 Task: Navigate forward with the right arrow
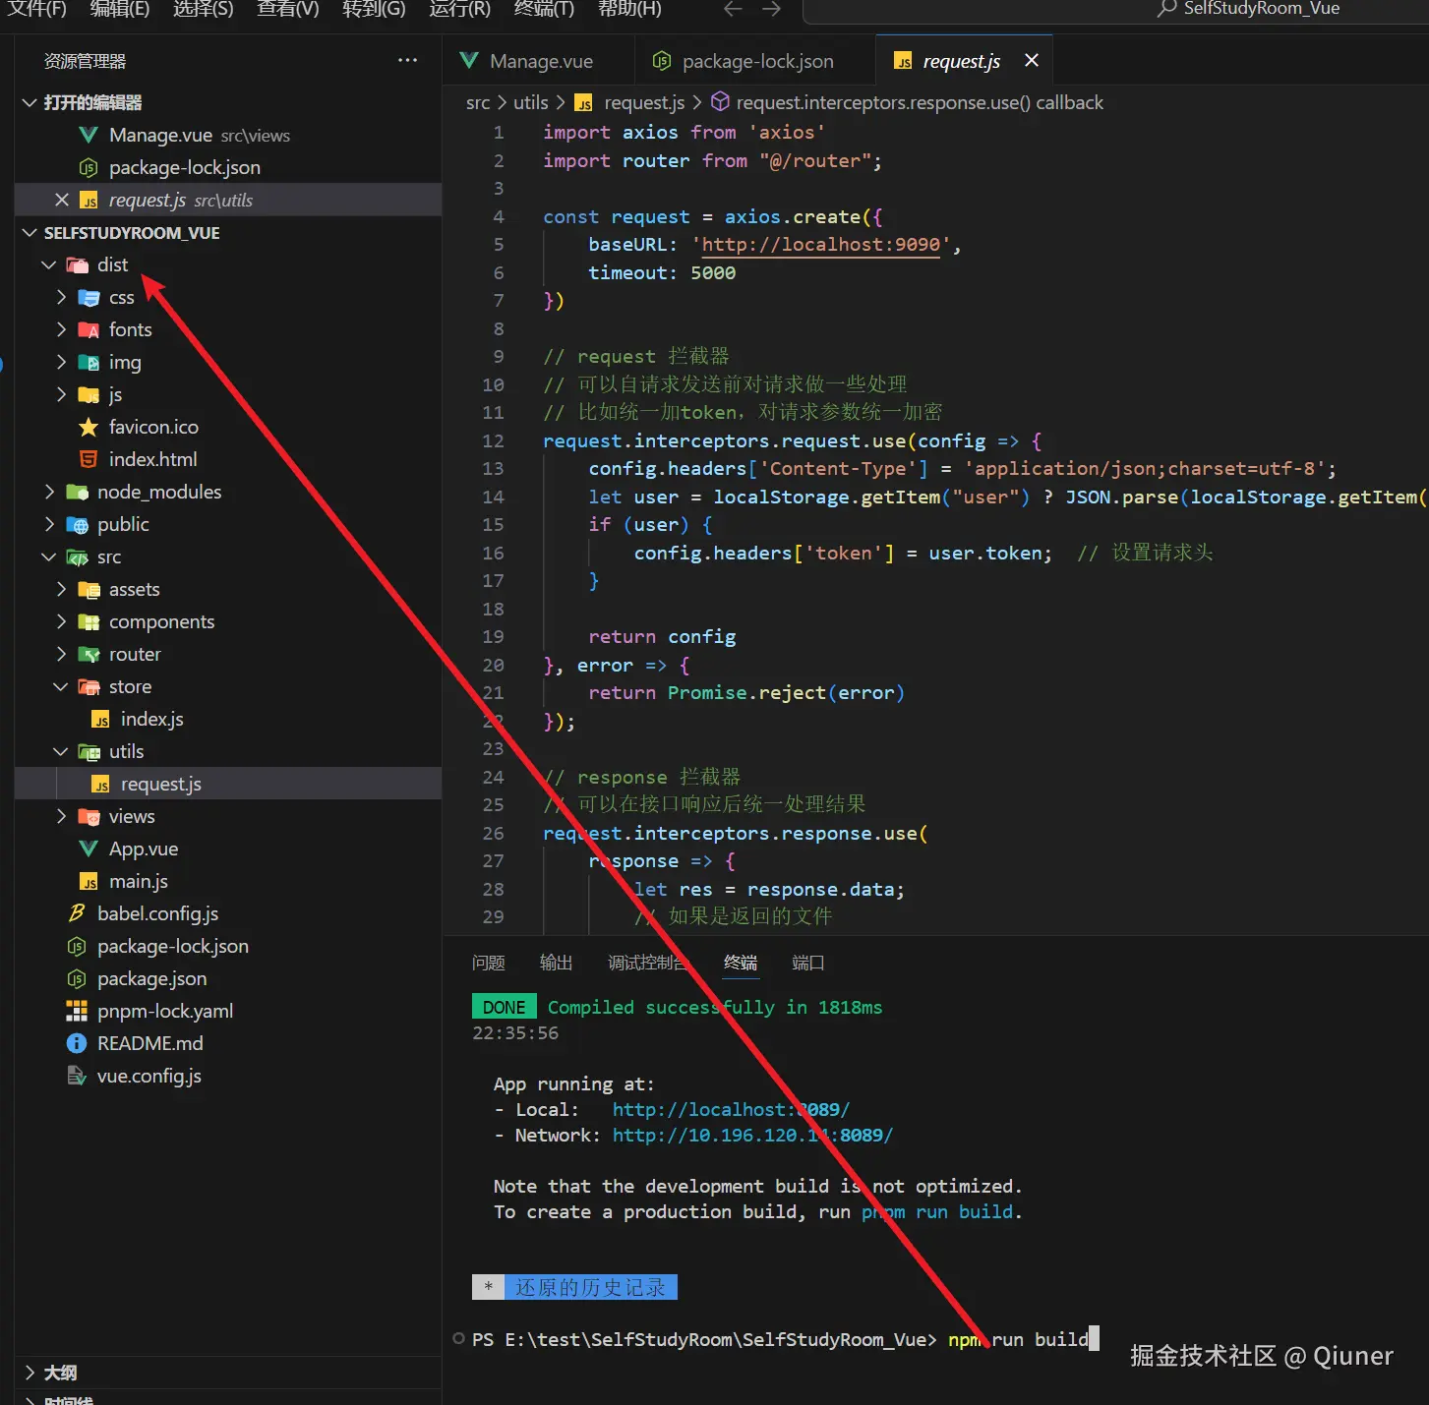[772, 9]
